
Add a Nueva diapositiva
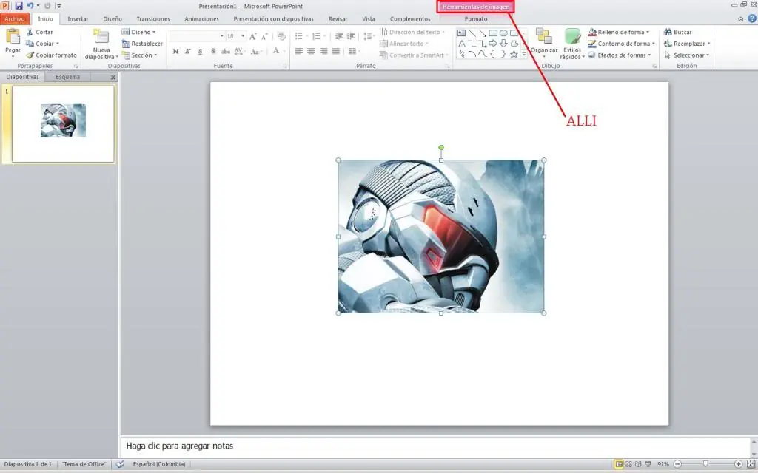[101, 44]
